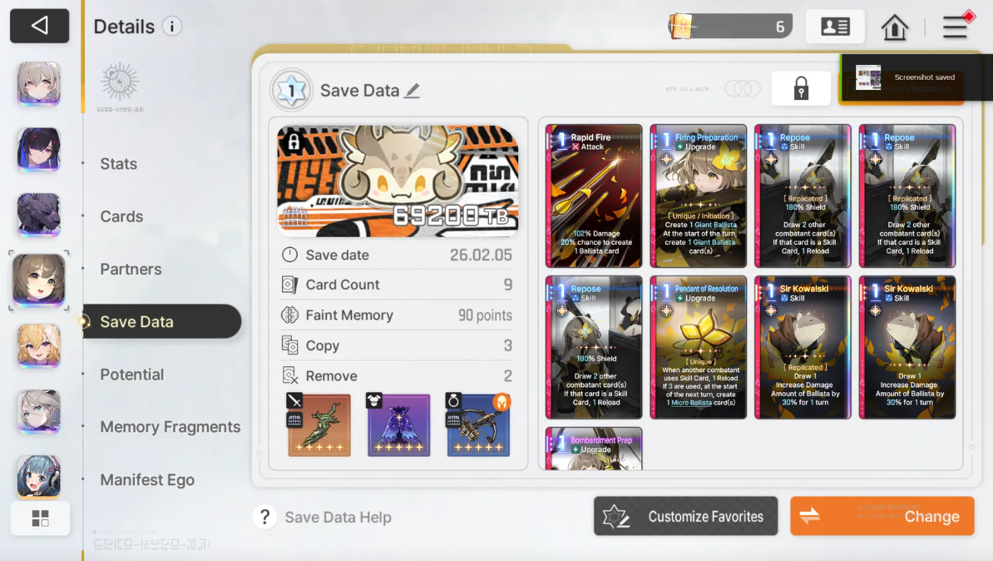The height and width of the screenshot is (561, 993).
Task: Select the Rapid Fire attack card
Action: coord(594,196)
